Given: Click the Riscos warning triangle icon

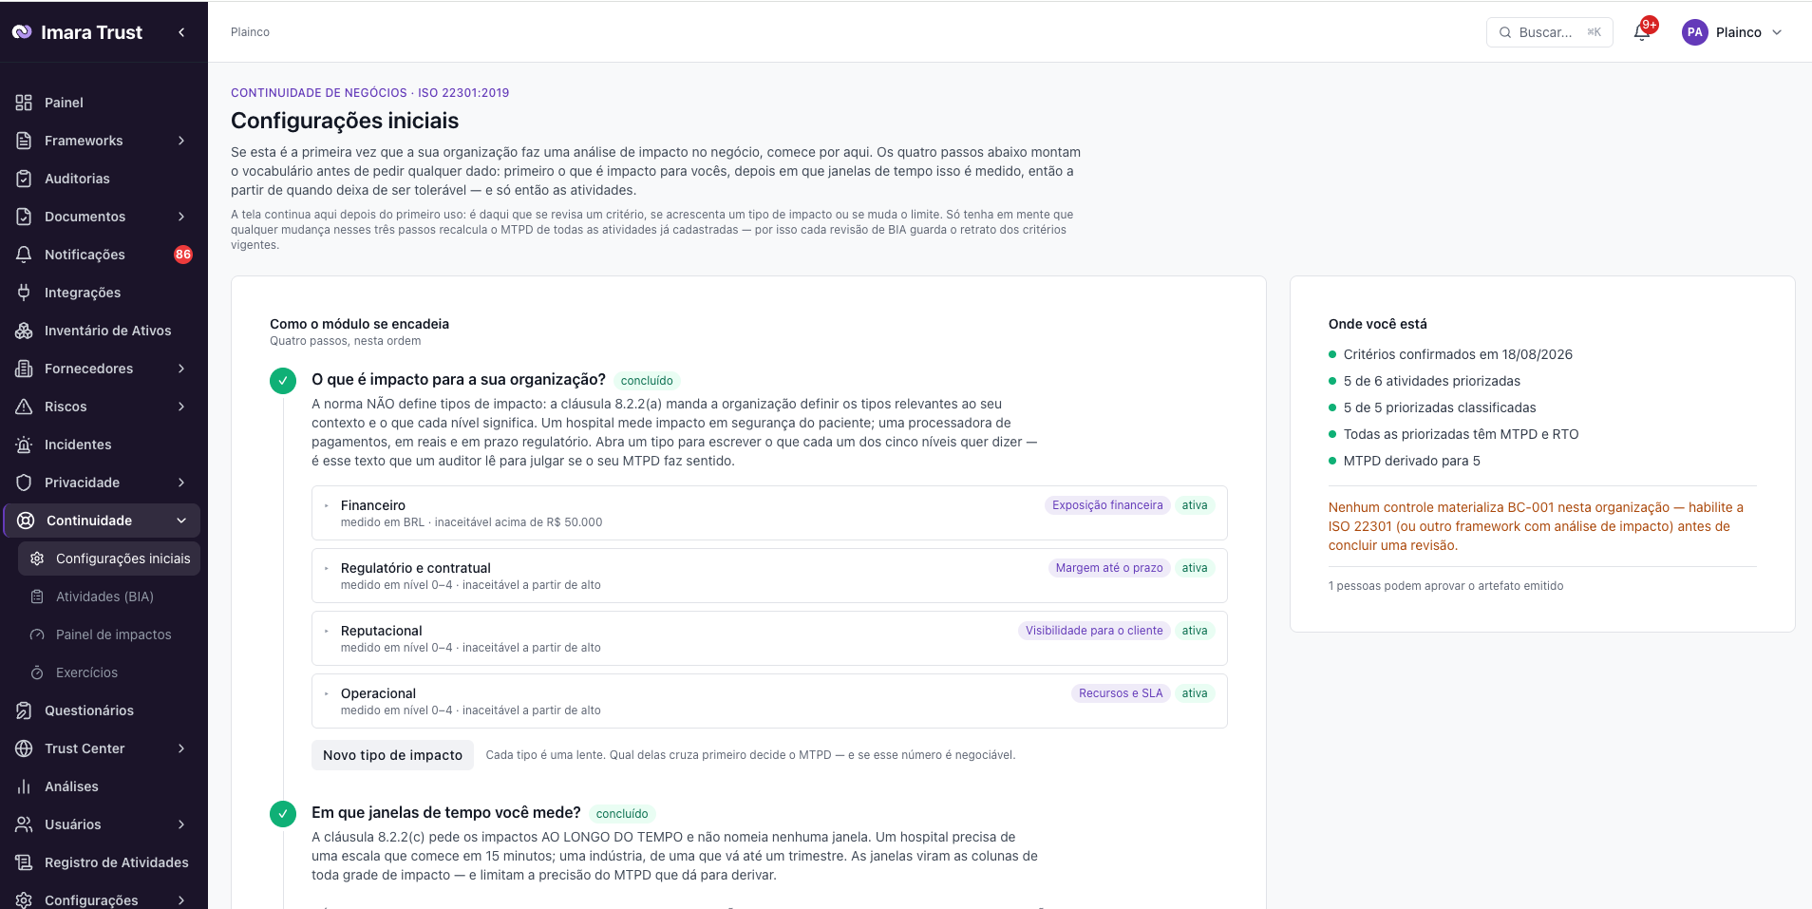Looking at the screenshot, I should (24, 407).
